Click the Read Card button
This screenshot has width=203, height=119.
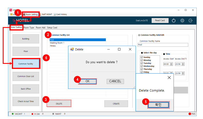pyautogui.click(x=160, y=20)
